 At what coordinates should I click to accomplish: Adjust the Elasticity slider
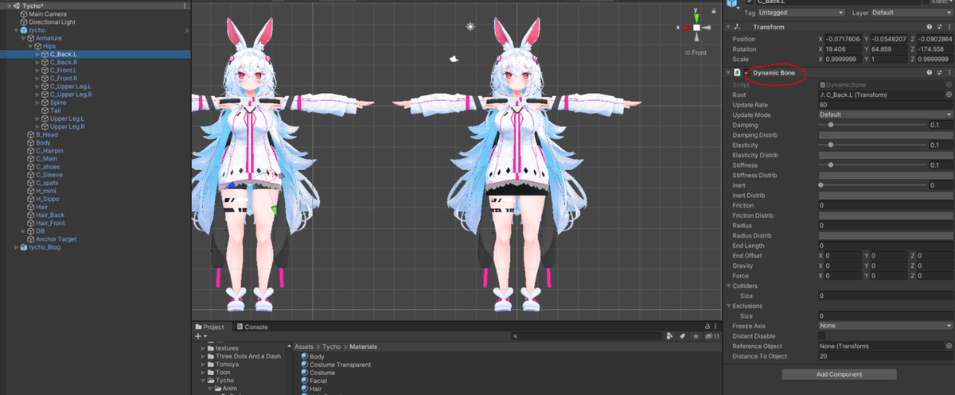(x=871, y=145)
